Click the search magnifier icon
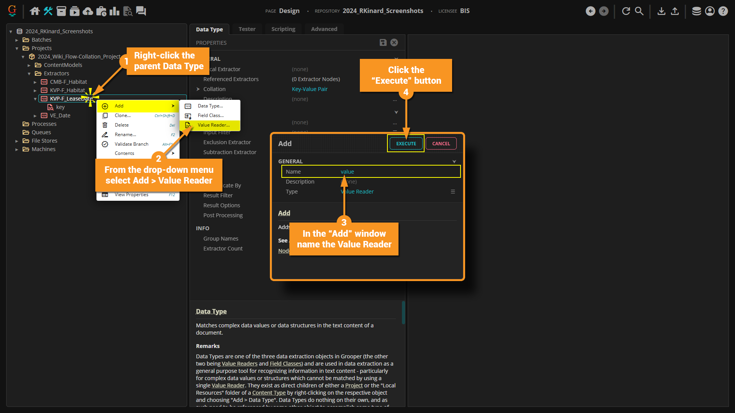Image resolution: width=735 pixels, height=413 pixels. coord(639,11)
